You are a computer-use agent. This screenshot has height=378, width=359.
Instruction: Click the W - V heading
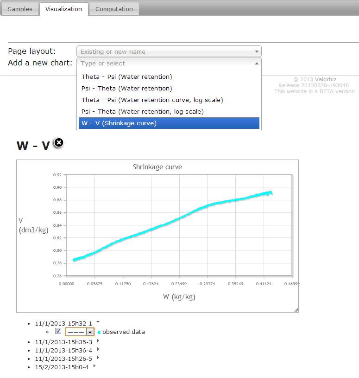click(33, 146)
